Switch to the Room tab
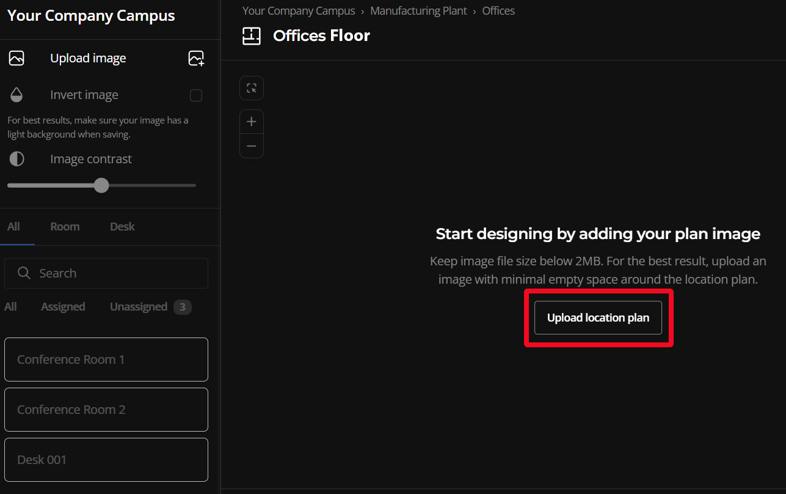Viewport: 786px width, 494px height. pos(65,226)
